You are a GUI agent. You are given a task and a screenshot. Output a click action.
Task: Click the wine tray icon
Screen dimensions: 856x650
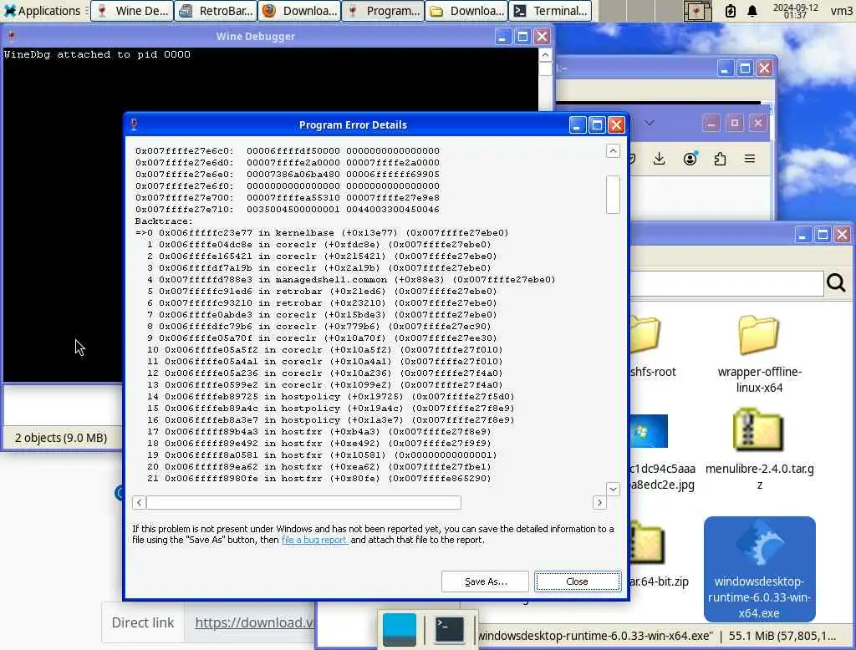(697, 11)
